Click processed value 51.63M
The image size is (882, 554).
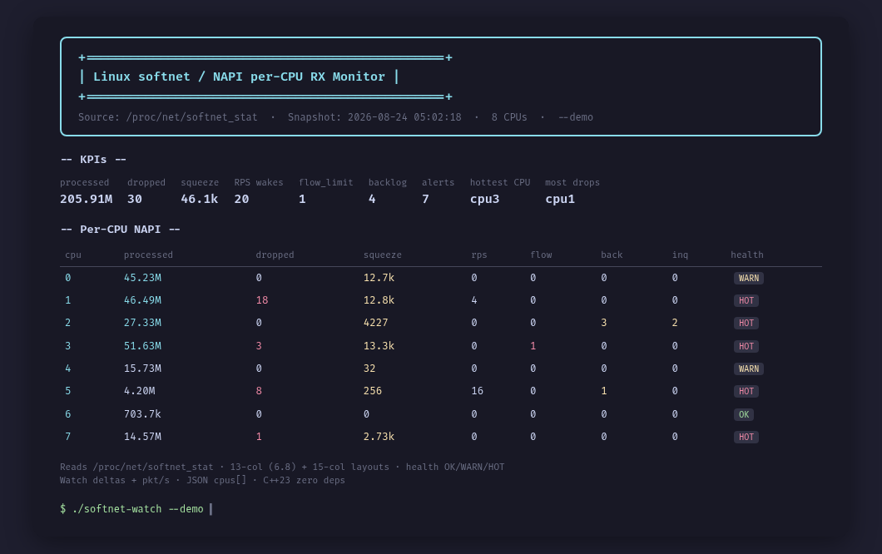click(142, 345)
